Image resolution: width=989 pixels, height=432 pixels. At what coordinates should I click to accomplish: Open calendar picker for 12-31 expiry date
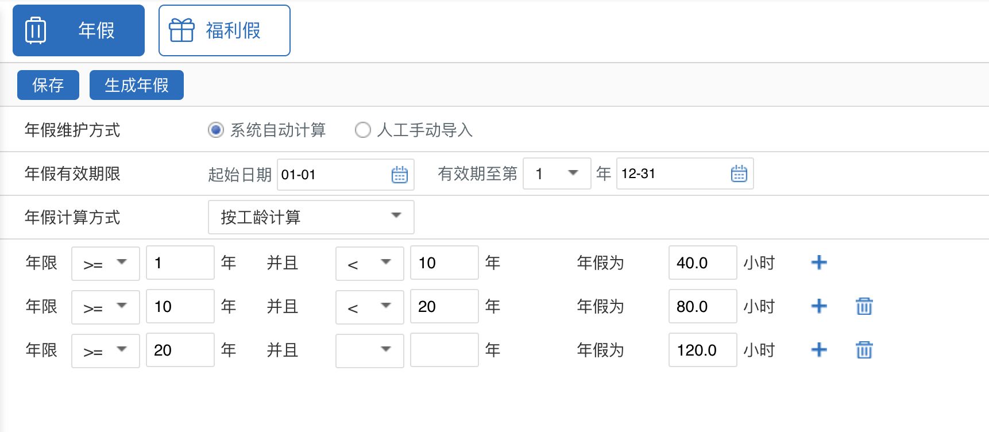739,173
